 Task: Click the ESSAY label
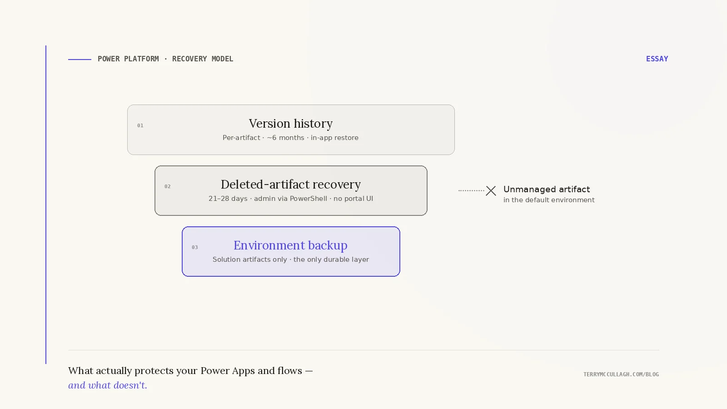(x=657, y=59)
